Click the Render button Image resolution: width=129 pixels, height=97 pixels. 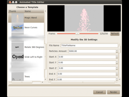(x=113, y=92)
